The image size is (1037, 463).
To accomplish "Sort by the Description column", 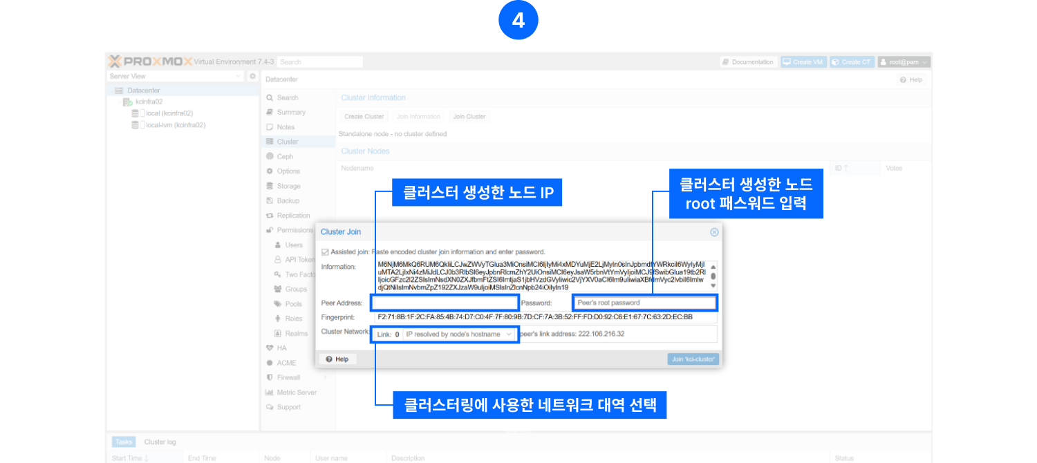I will (408, 458).
